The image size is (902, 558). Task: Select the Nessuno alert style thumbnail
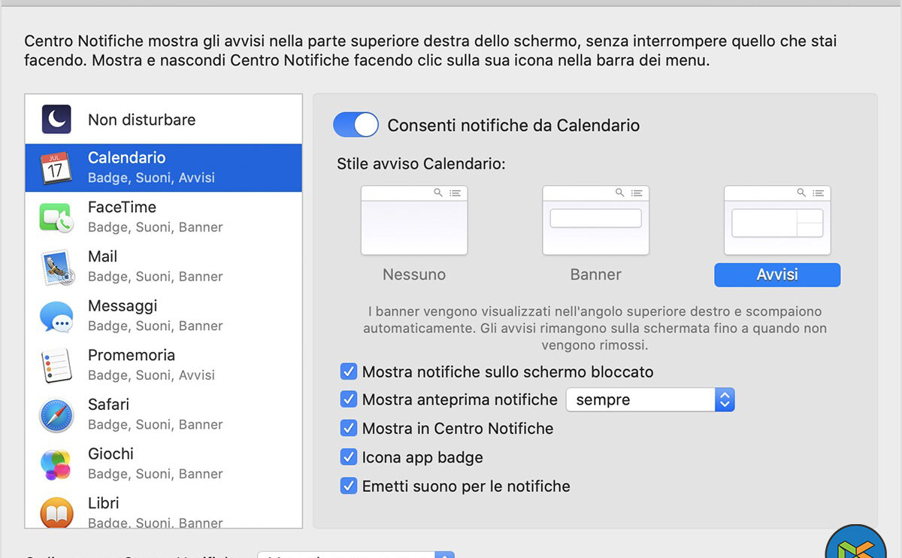[x=414, y=221]
